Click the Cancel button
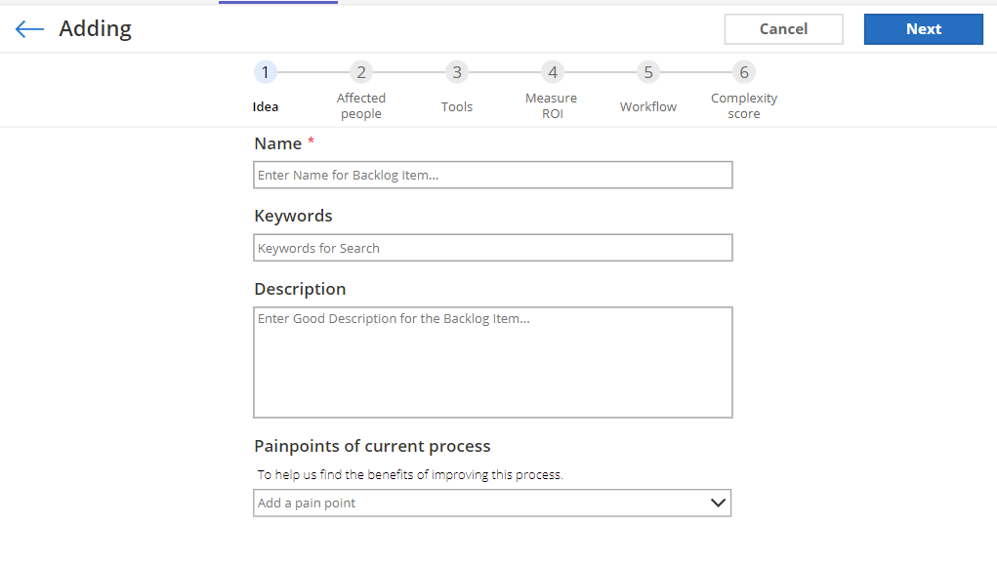Screen dimensions: 997x564 783,29
